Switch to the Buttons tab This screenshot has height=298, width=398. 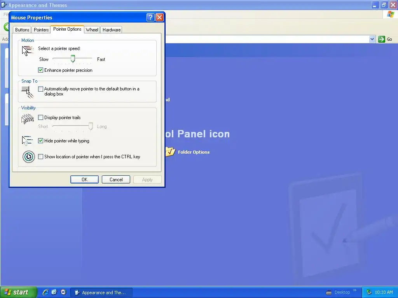pyautogui.click(x=22, y=29)
